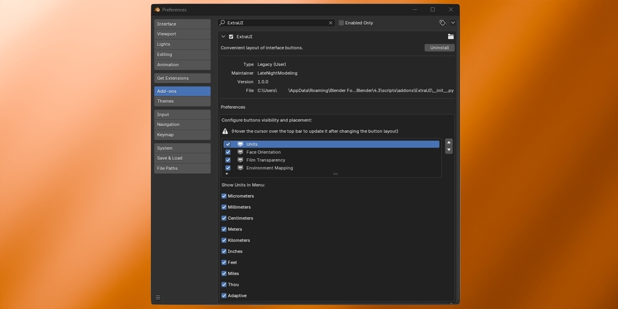Toggle the Millimeters unit checkbox
Viewport: 618px width, 309px height.
coord(224,207)
